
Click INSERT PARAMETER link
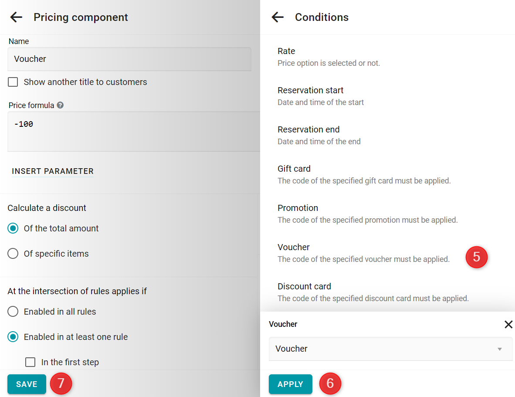point(53,171)
